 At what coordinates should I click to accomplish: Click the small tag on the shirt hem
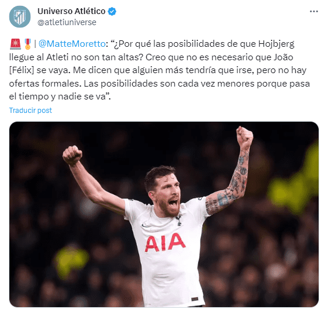tap(195, 299)
